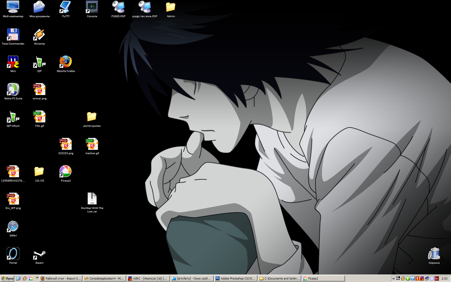This screenshot has width=451, height=282.
Task: Select the pvpgn.lan.zone.RDP file icon
Action: tap(144, 9)
